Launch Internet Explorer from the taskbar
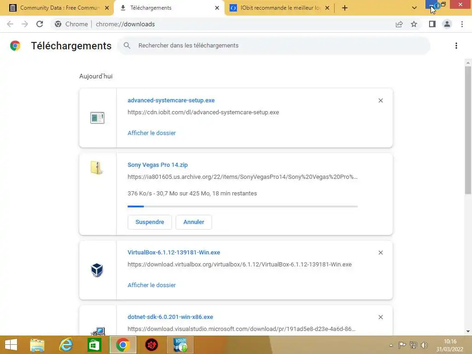Viewport: 472px width, 354px height. (x=66, y=345)
